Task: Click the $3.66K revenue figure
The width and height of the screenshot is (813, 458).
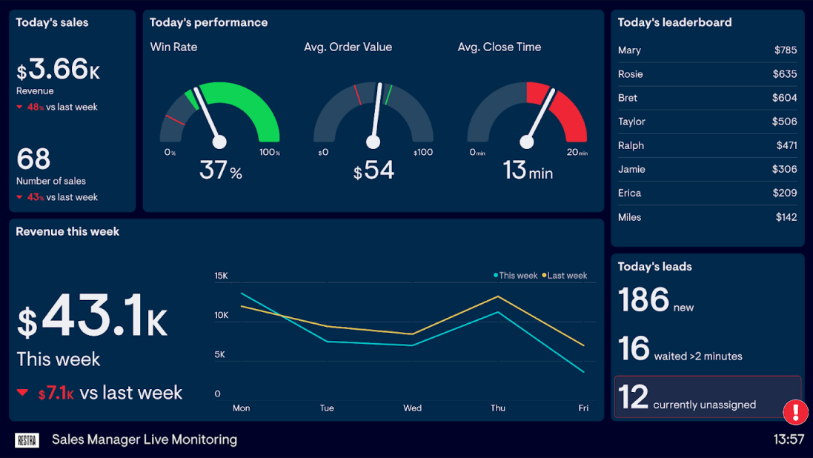Action: pyautogui.click(x=58, y=70)
